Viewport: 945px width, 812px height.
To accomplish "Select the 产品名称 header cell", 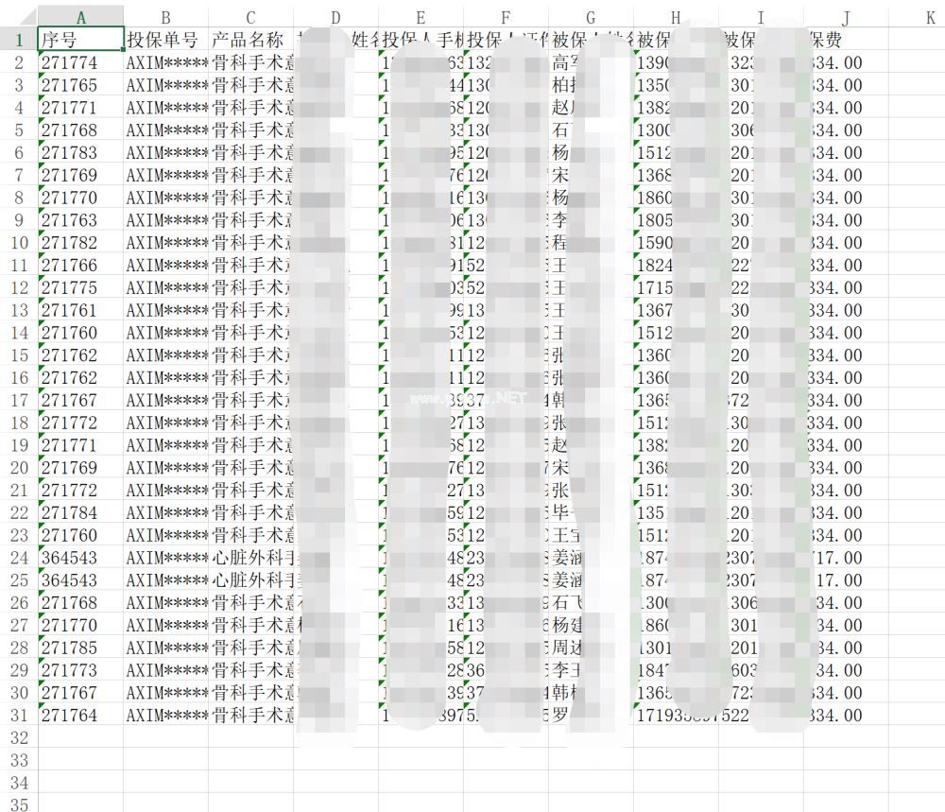I will pos(250,40).
